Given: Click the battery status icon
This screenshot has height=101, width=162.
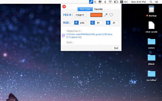Looking at the screenshot, I should [x=116, y=2].
